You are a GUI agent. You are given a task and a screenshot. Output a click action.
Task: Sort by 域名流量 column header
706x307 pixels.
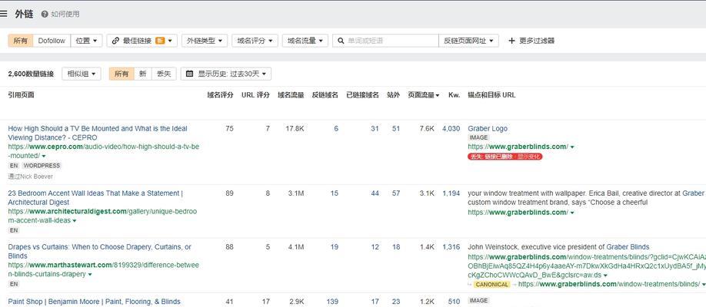pos(291,95)
